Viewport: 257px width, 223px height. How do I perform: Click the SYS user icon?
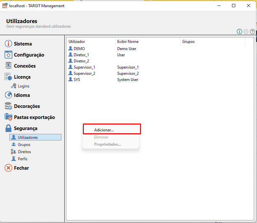pos(71,79)
